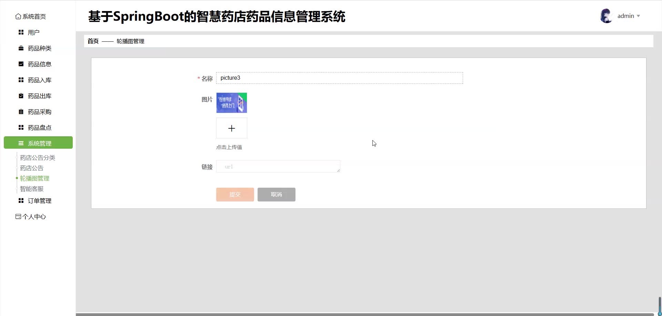Select 药店公告 submenu item
662x316 pixels.
point(32,168)
